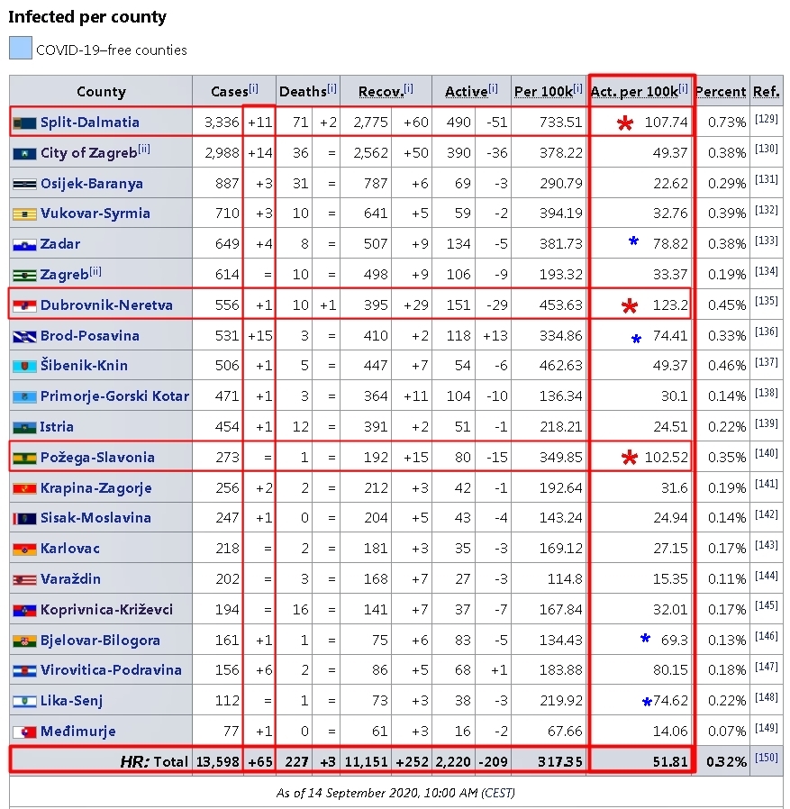Click the Karlovac county flag icon
The width and height of the screenshot is (790, 809).
click(x=24, y=550)
